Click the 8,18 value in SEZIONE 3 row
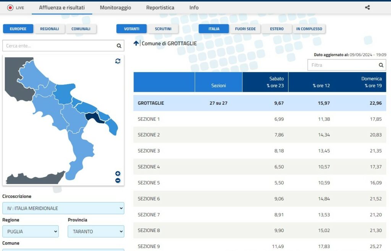Image resolution: width=391 pixels, height=251 pixels. point(279,151)
